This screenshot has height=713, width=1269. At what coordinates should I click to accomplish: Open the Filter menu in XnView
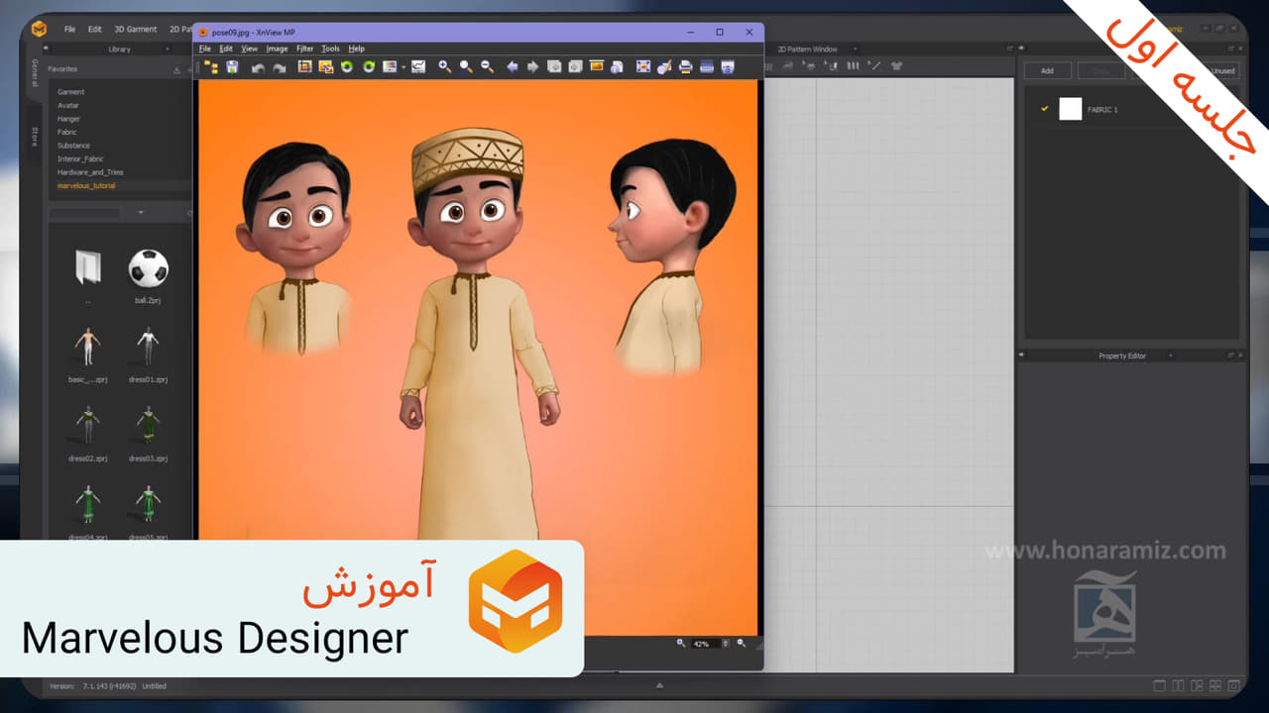tap(305, 49)
